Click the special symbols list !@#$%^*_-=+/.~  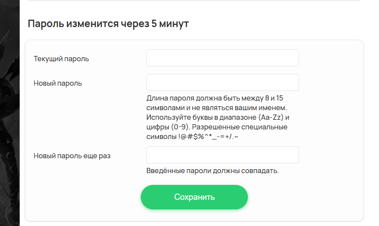tap(209, 136)
